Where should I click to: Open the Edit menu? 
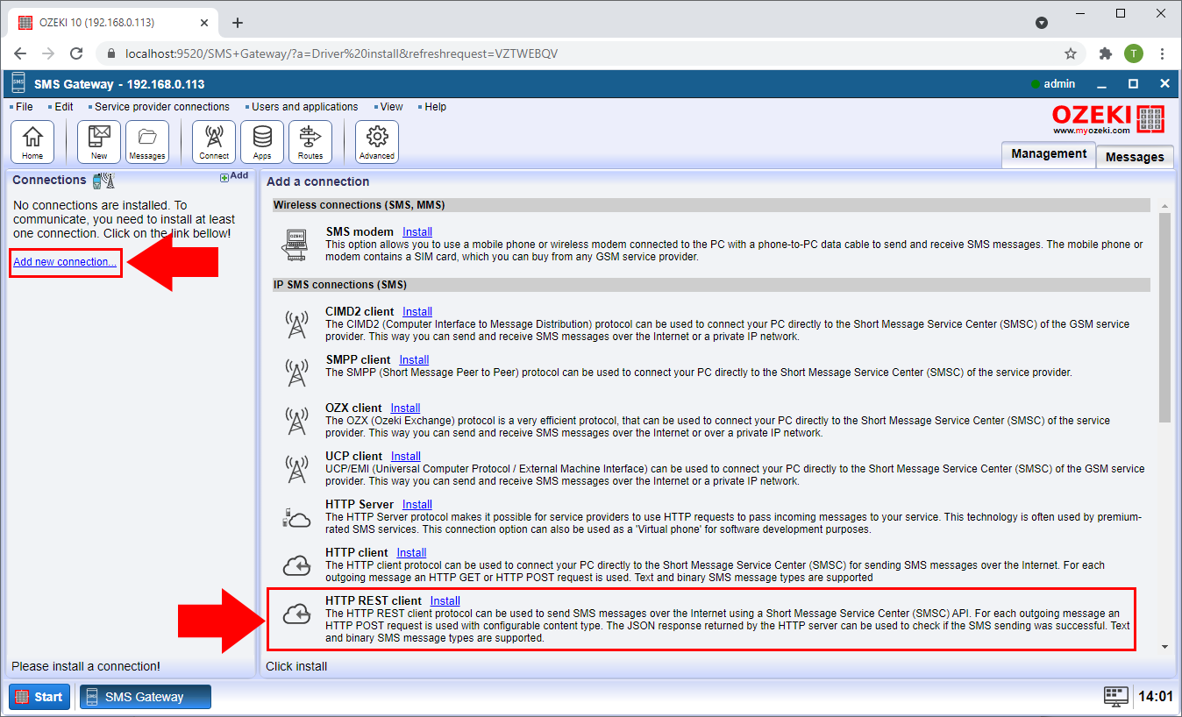tap(63, 107)
